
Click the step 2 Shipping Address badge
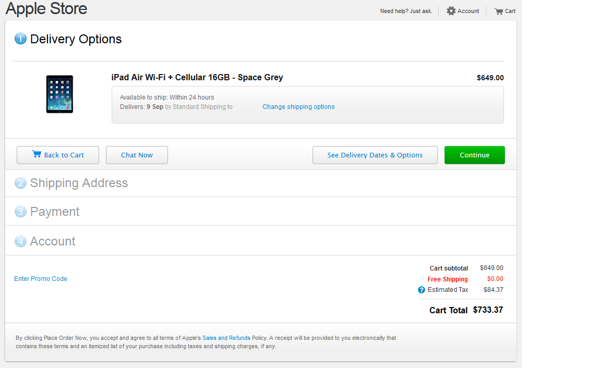click(x=20, y=183)
